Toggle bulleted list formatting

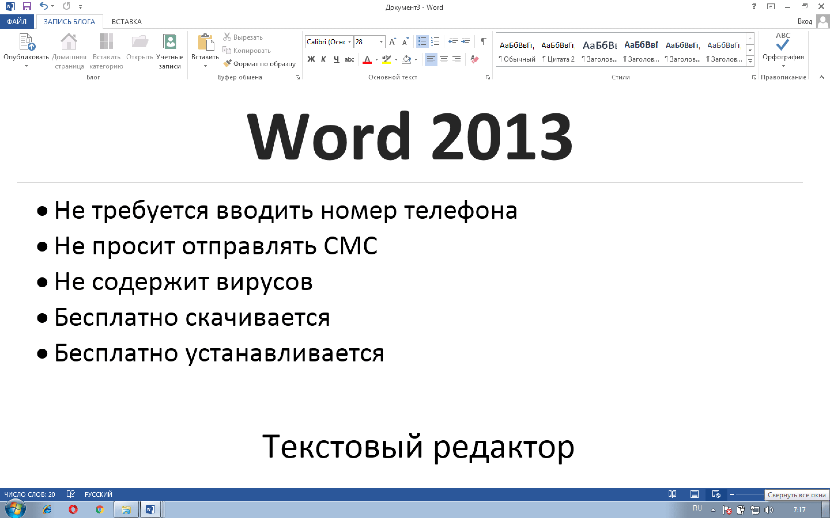[422, 42]
